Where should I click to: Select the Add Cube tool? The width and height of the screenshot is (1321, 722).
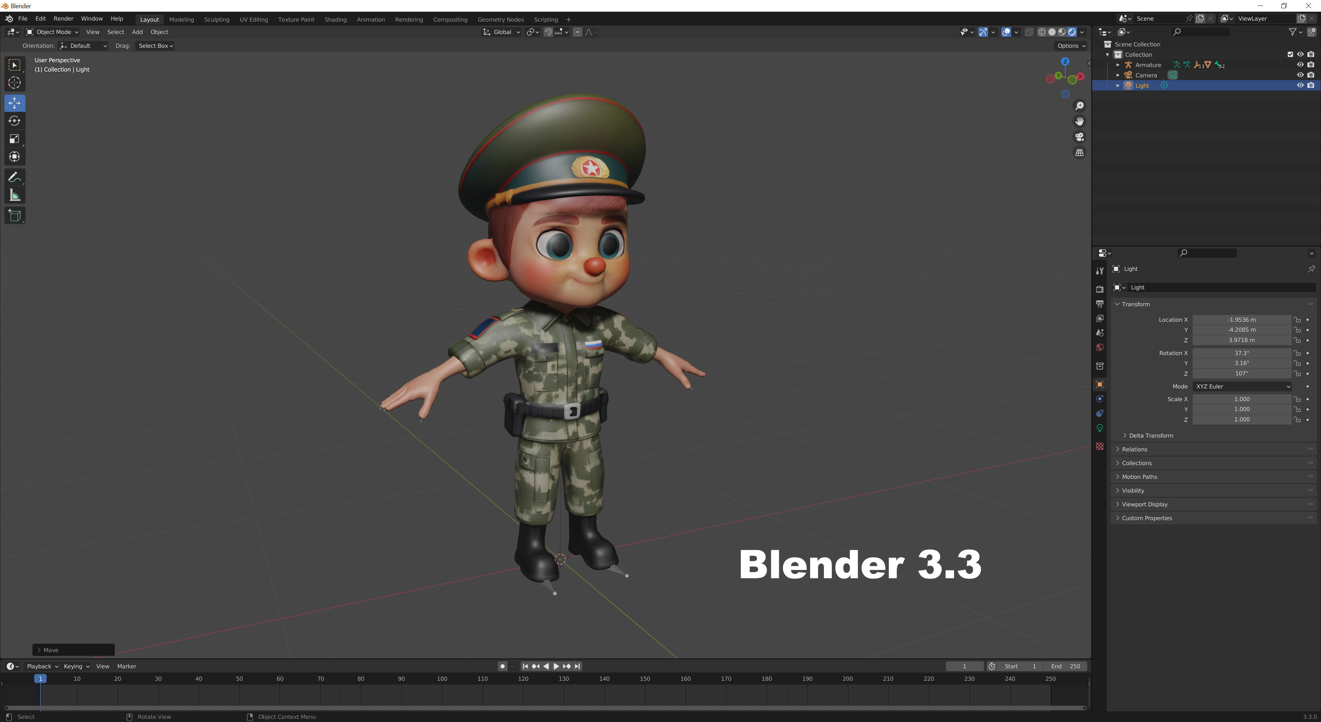14,216
